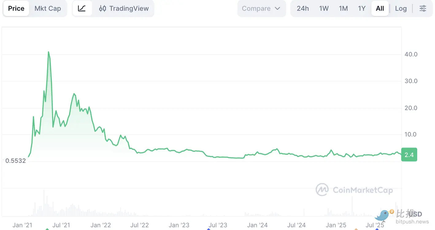Select the 1Y time range
Screen dimensions: 435x230
click(362, 8)
